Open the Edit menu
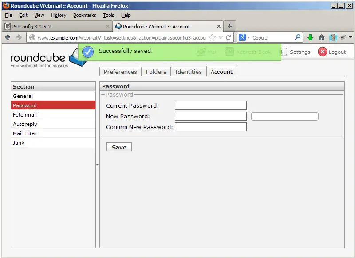This screenshot has width=355, height=258. [23, 15]
